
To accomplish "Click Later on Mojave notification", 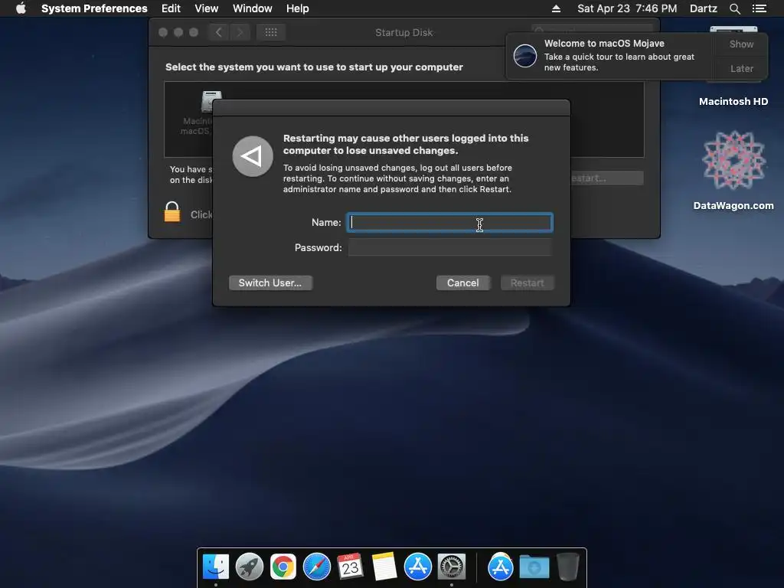I will tap(741, 68).
